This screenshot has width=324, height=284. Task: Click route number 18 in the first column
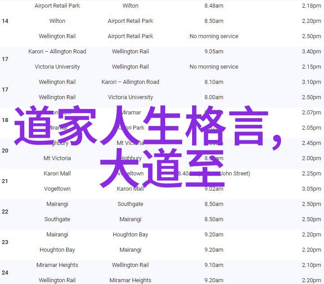[5, 120]
